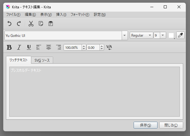Click the Paste clipboard icon
The width and height of the screenshot is (190, 136).
51,24
